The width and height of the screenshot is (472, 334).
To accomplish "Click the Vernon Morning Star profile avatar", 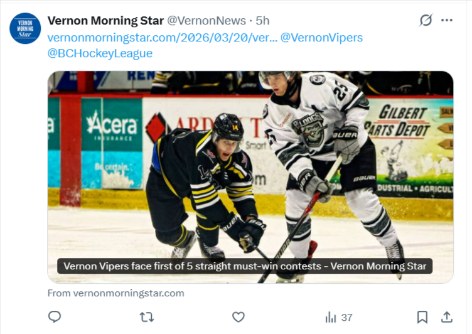I will pos(25,28).
